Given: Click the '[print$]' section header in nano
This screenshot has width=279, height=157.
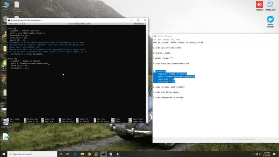Looking at the screenshot, I should coord(11,28).
